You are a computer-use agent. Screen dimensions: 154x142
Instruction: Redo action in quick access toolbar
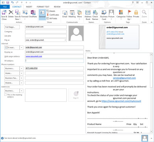(17, 2)
